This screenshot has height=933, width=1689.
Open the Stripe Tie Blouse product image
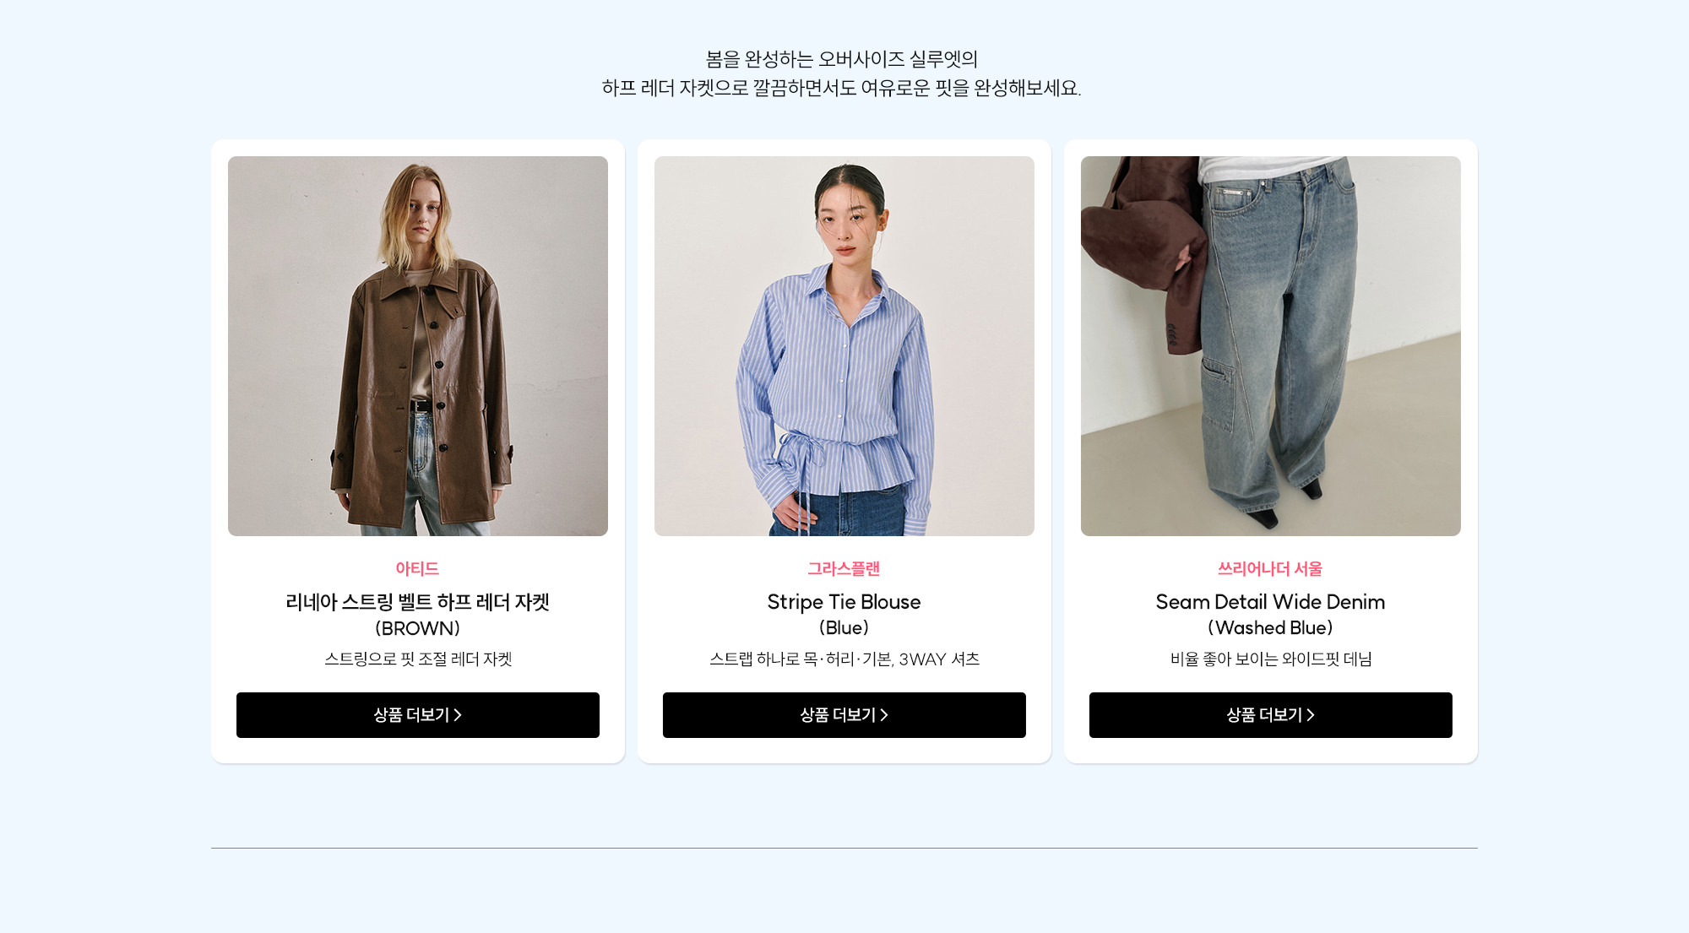(844, 346)
